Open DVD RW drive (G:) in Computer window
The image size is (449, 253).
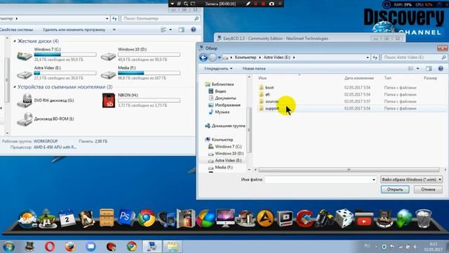click(x=46, y=100)
